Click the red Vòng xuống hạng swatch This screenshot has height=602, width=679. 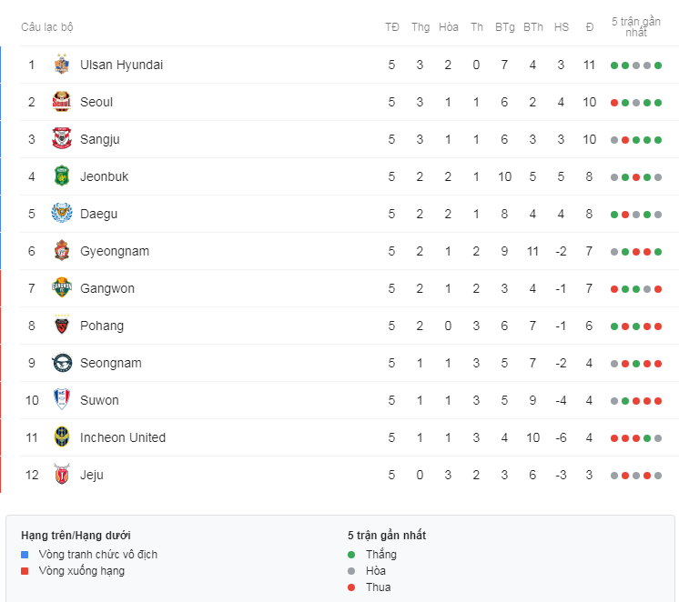[25, 571]
